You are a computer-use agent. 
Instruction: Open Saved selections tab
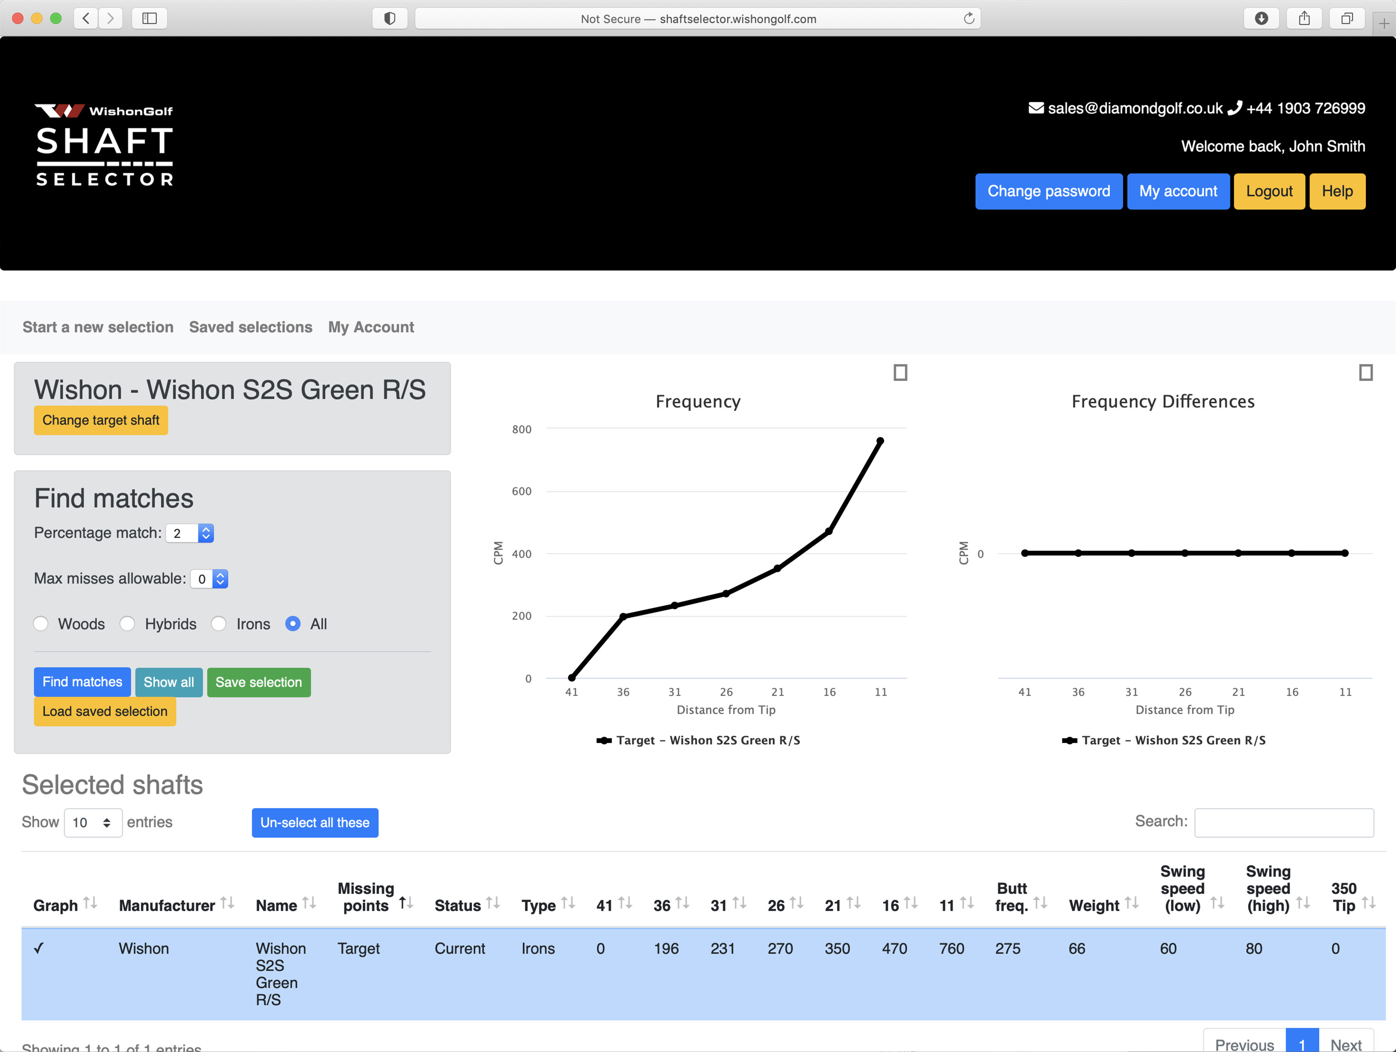coord(251,327)
